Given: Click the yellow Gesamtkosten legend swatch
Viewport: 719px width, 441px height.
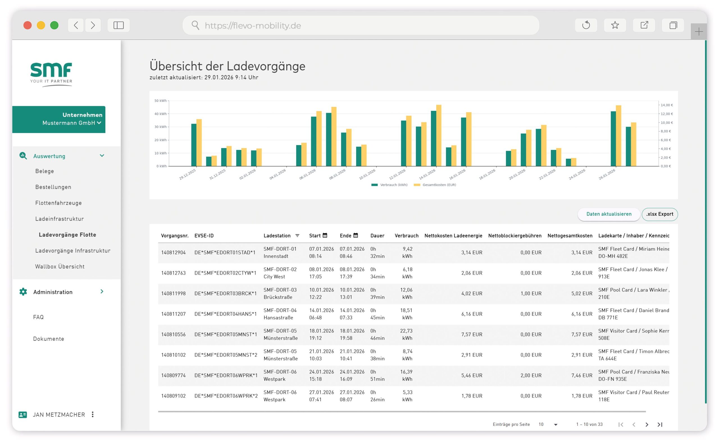Looking at the screenshot, I should coord(418,185).
